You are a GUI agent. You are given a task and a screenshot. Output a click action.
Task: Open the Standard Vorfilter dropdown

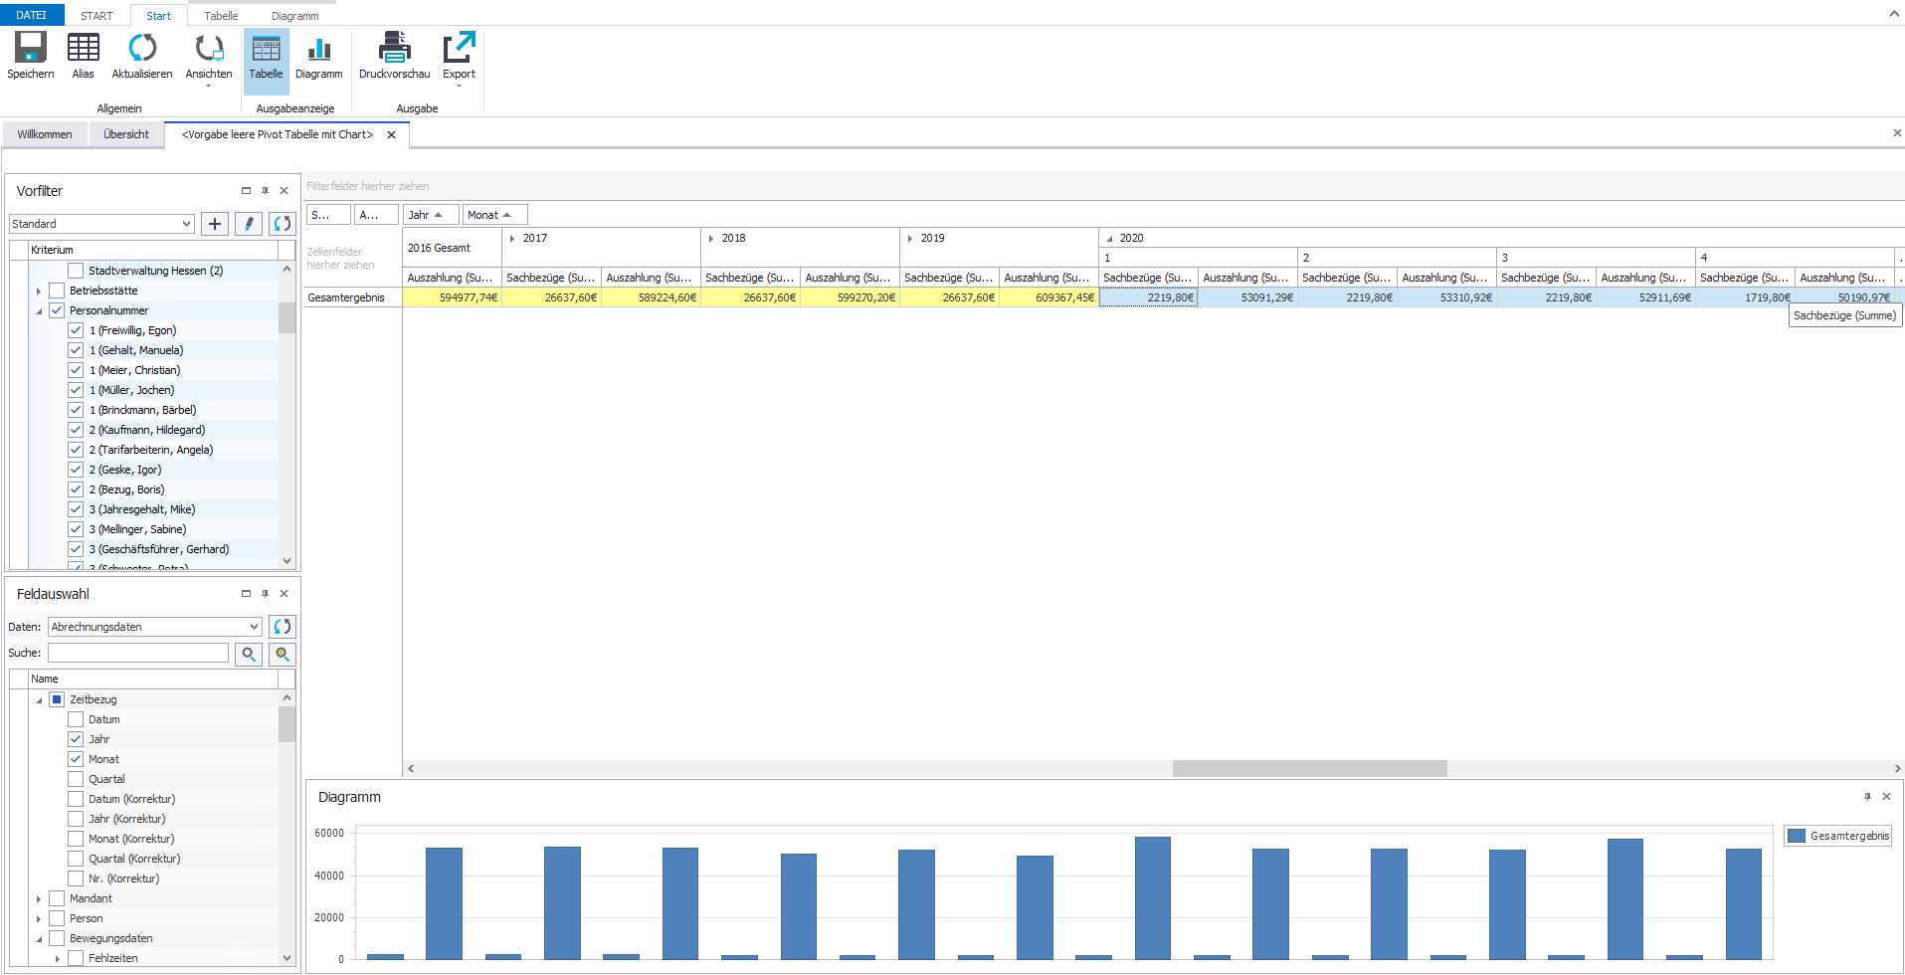186,224
